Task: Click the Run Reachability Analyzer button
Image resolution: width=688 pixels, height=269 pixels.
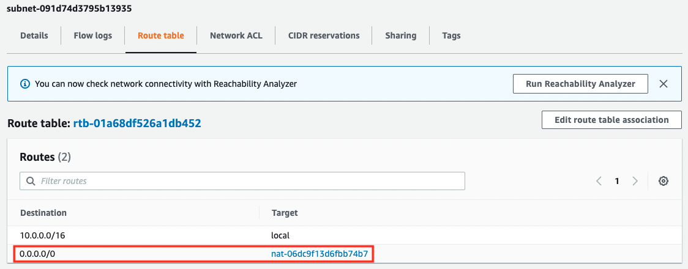Action: click(x=580, y=84)
